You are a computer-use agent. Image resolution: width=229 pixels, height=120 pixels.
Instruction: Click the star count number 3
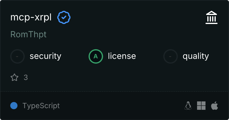click(x=26, y=77)
